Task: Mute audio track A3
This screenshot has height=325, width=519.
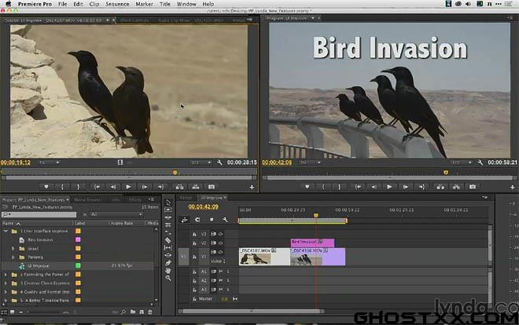Action: pos(221,290)
